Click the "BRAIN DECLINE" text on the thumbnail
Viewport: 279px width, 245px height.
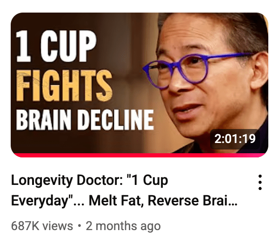tap(85, 120)
